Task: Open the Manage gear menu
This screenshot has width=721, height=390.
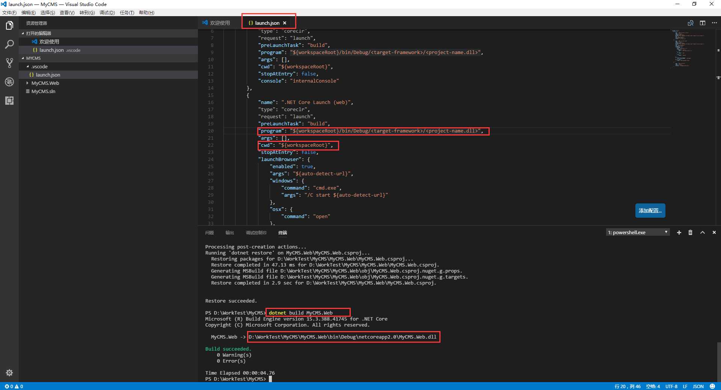Action: click(9, 373)
